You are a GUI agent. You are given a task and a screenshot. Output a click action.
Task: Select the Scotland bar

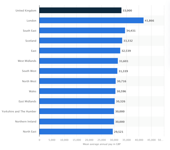tap(81, 41)
